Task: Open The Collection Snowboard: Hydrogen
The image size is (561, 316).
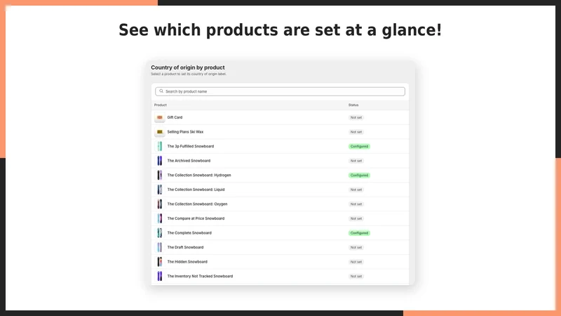Action: click(x=280, y=175)
